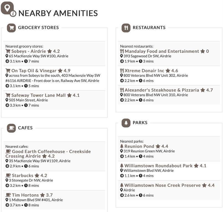Click the Cafes coffee cup icon
Viewport: 223px width, 212px height.
click(11, 128)
